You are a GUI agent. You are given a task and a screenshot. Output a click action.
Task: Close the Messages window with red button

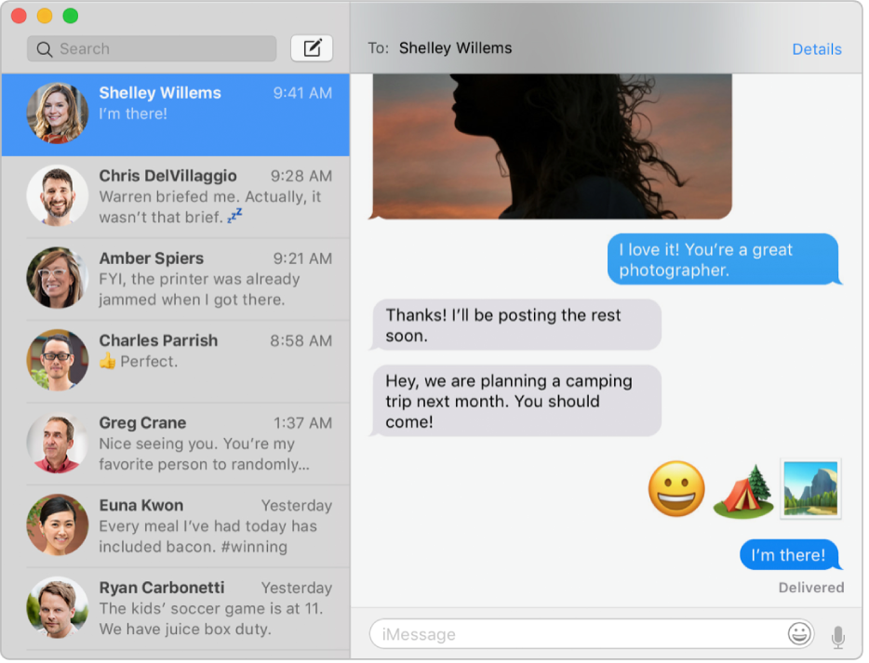(19, 16)
